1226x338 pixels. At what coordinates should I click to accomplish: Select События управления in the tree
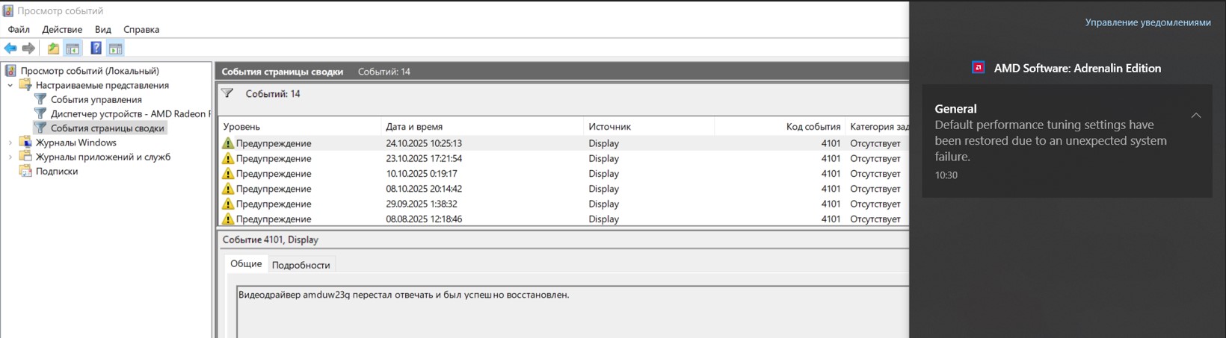pyautogui.click(x=96, y=99)
